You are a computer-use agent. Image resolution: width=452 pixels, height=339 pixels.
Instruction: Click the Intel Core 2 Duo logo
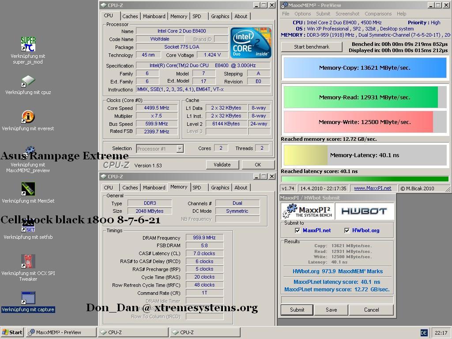click(x=251, y=43)
